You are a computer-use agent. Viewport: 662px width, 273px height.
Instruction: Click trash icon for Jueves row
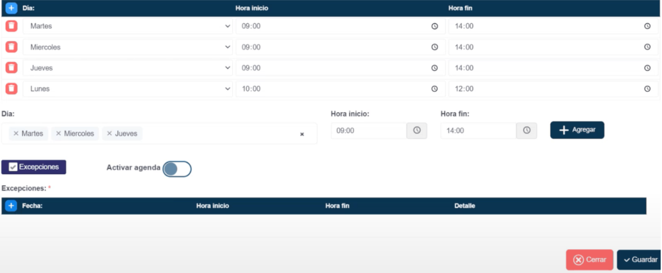click(x=12, y=68)
